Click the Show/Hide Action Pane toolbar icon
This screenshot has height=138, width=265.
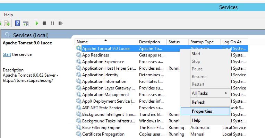pos(26,24)
